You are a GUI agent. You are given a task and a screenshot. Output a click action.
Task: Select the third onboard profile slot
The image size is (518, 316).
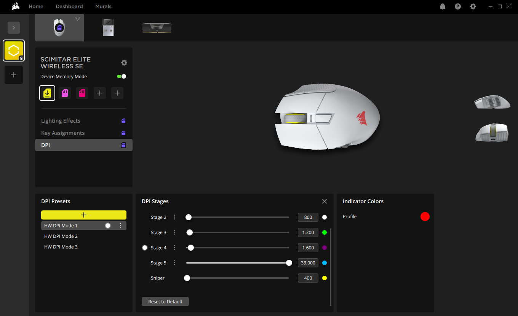pyautogui.click(x=82, y=93)
